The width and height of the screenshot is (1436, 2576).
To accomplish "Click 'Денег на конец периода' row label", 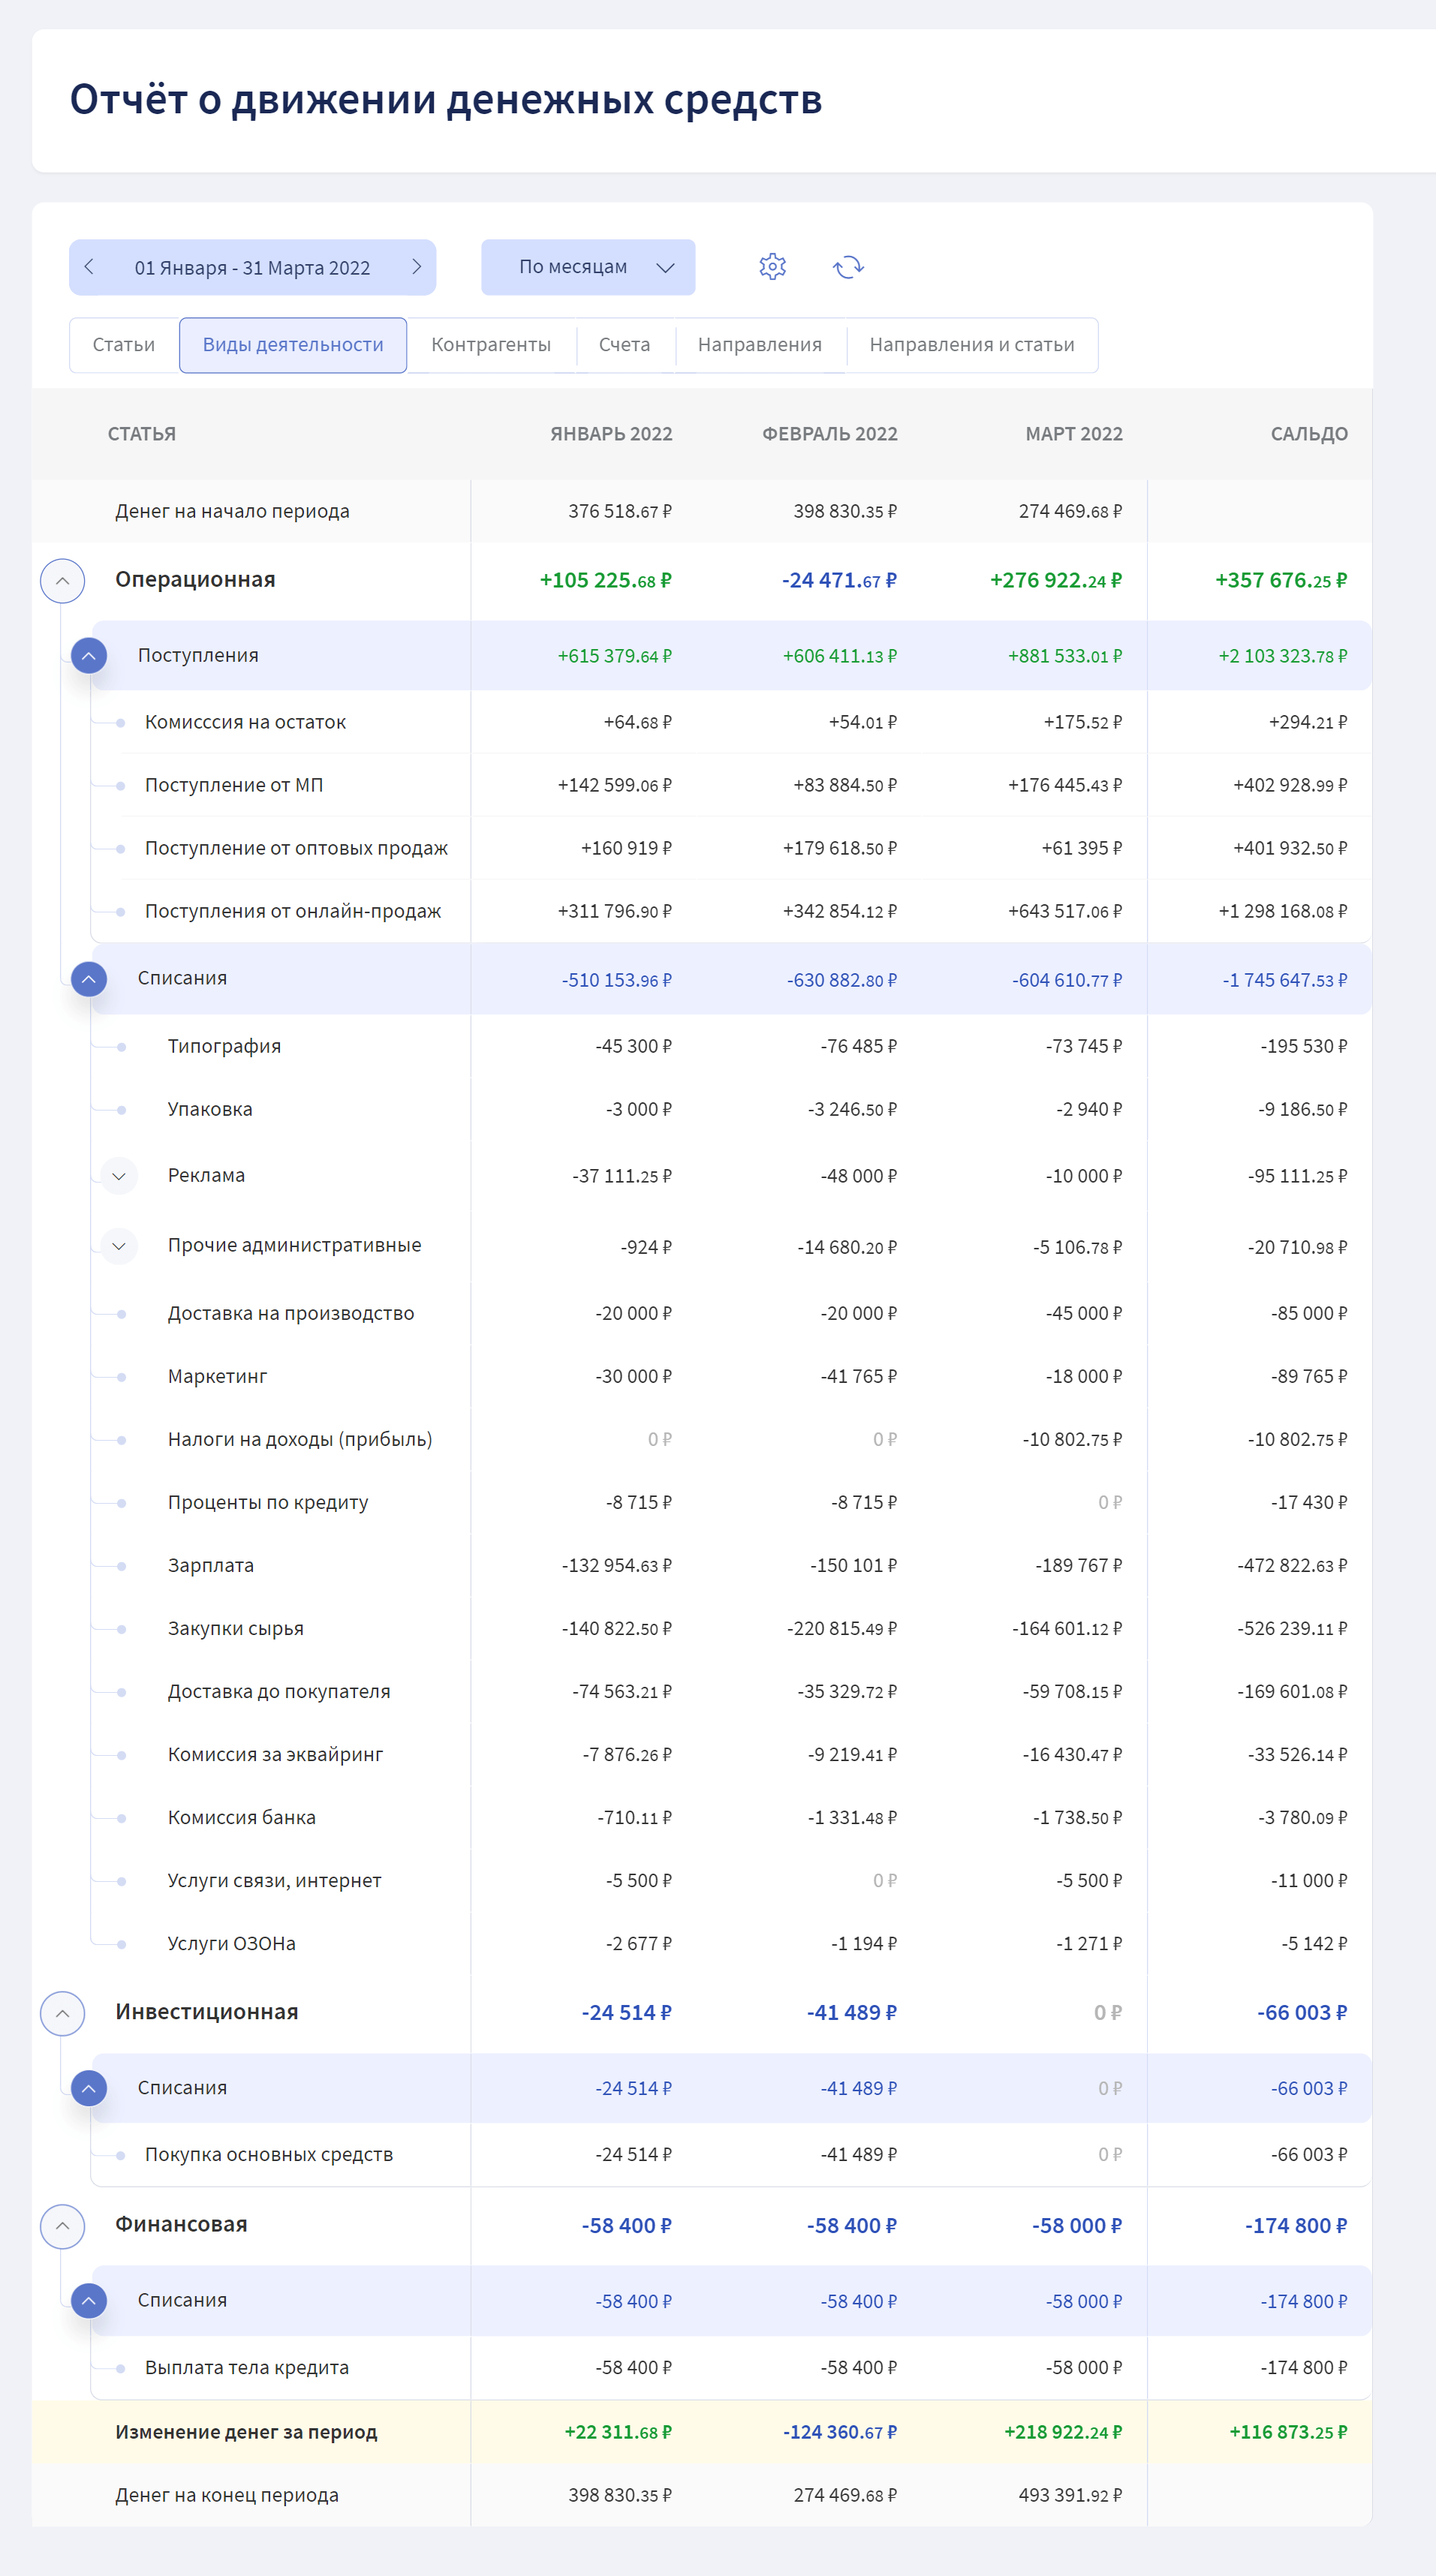I will [227, 2495].
